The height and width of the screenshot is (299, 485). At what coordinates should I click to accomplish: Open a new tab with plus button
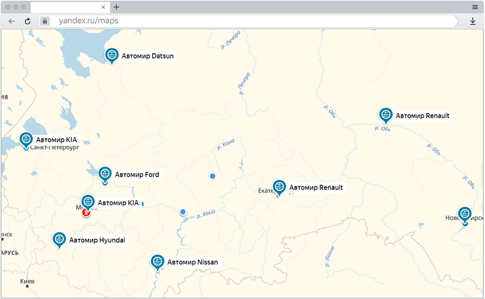pyautogui.click(x=116, y=7)
